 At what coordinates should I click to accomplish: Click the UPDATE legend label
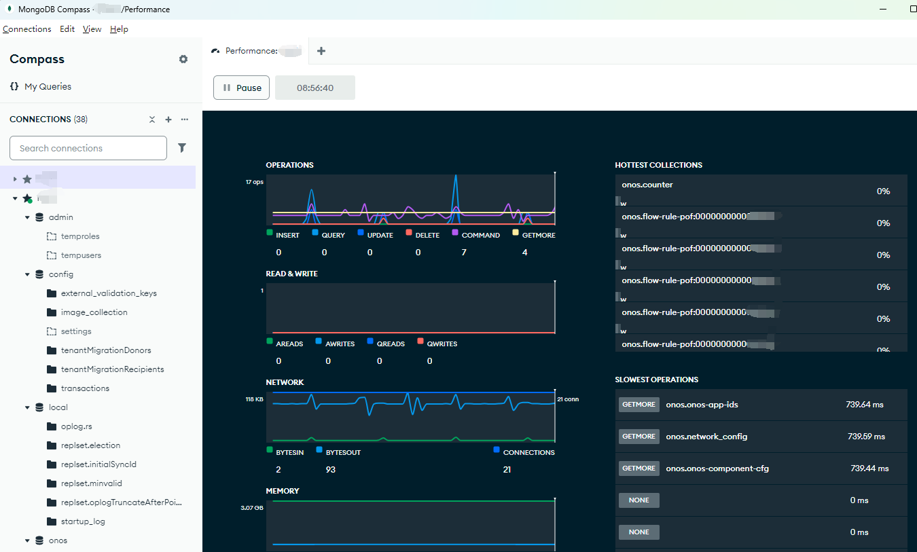[380, 236]
